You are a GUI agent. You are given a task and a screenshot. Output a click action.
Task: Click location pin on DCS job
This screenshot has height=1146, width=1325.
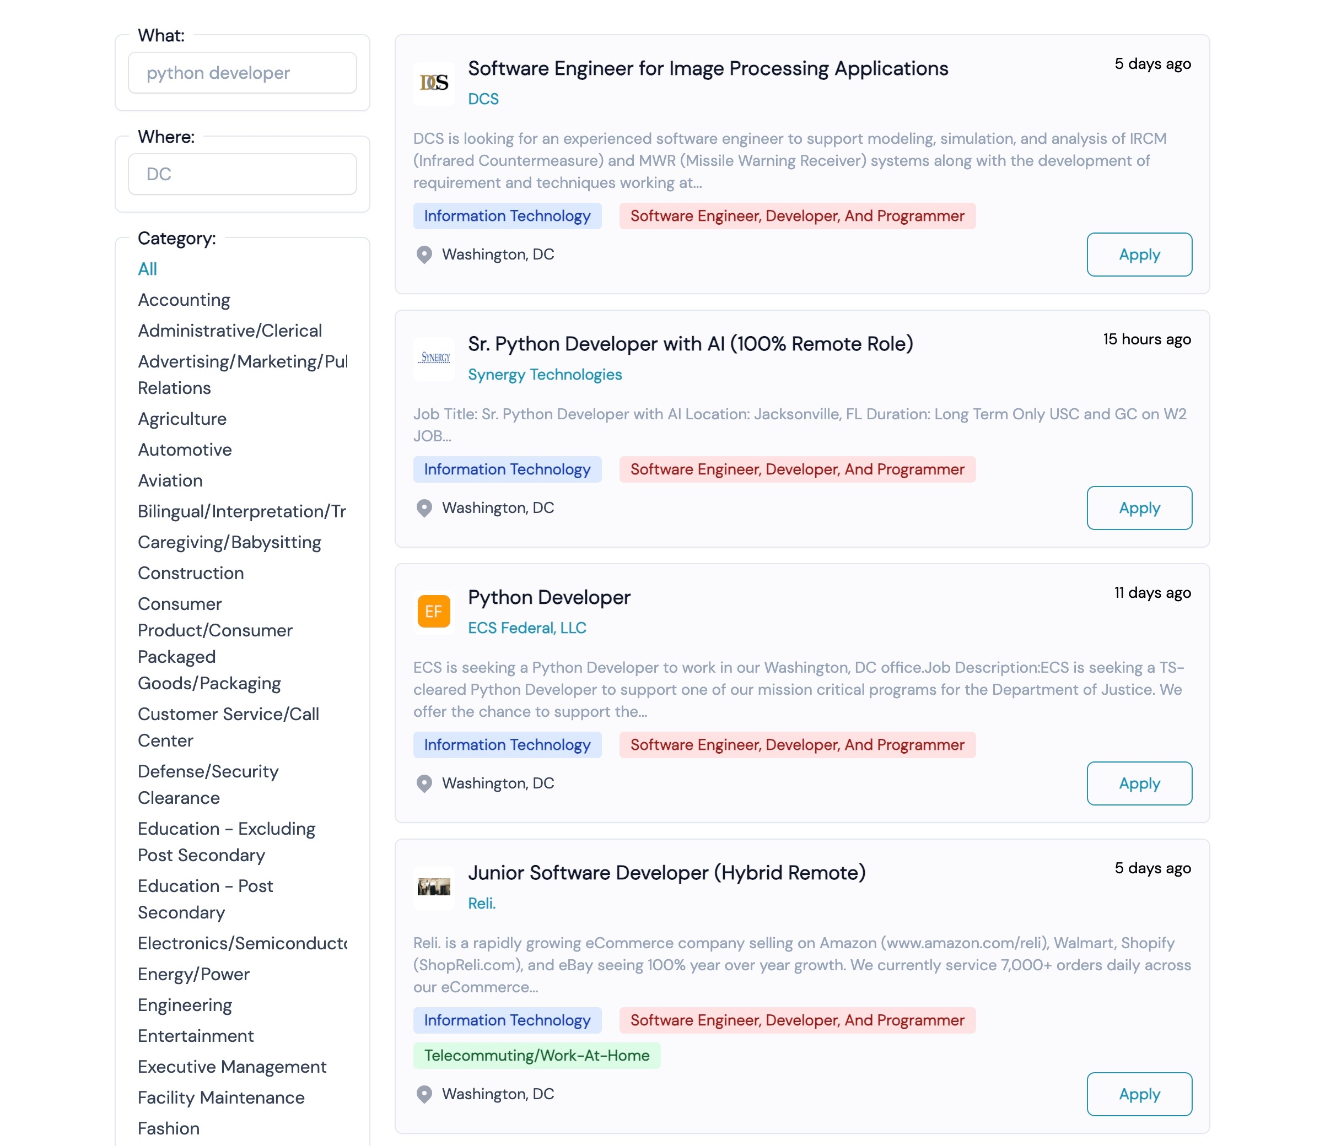[424, 255]
